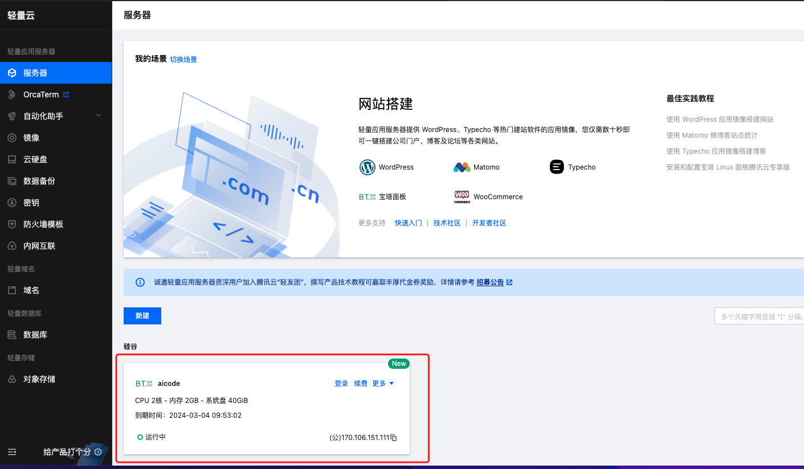Open tutorial 安装和配置宝塔 Linux 面板

[728, 167]
